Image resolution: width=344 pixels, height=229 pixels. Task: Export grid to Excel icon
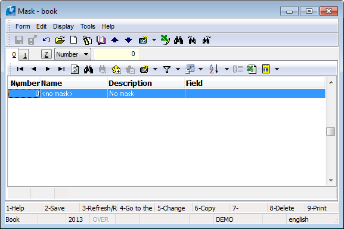click(x=252, y=69)
